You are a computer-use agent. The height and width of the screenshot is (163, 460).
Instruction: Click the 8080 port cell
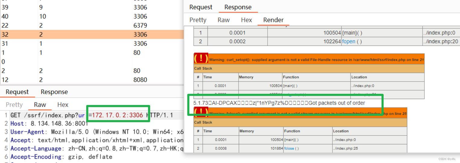(x=140, y=80)
